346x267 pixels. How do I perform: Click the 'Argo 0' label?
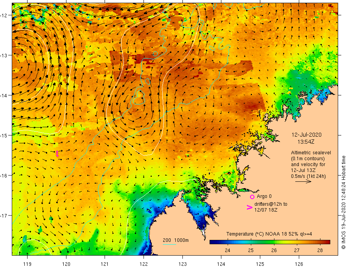[264, 196]
